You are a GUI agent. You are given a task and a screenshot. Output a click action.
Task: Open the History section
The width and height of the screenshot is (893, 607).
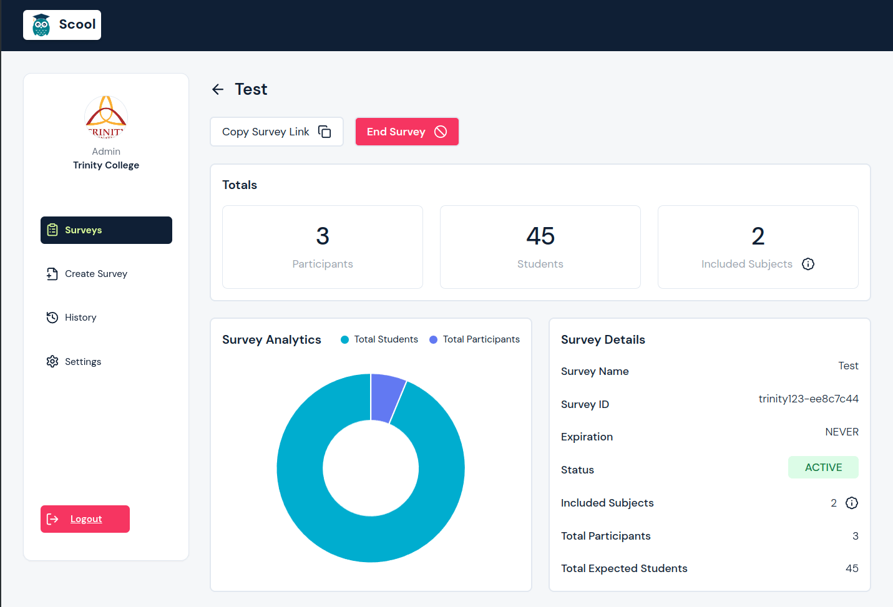tap(81, 318)
